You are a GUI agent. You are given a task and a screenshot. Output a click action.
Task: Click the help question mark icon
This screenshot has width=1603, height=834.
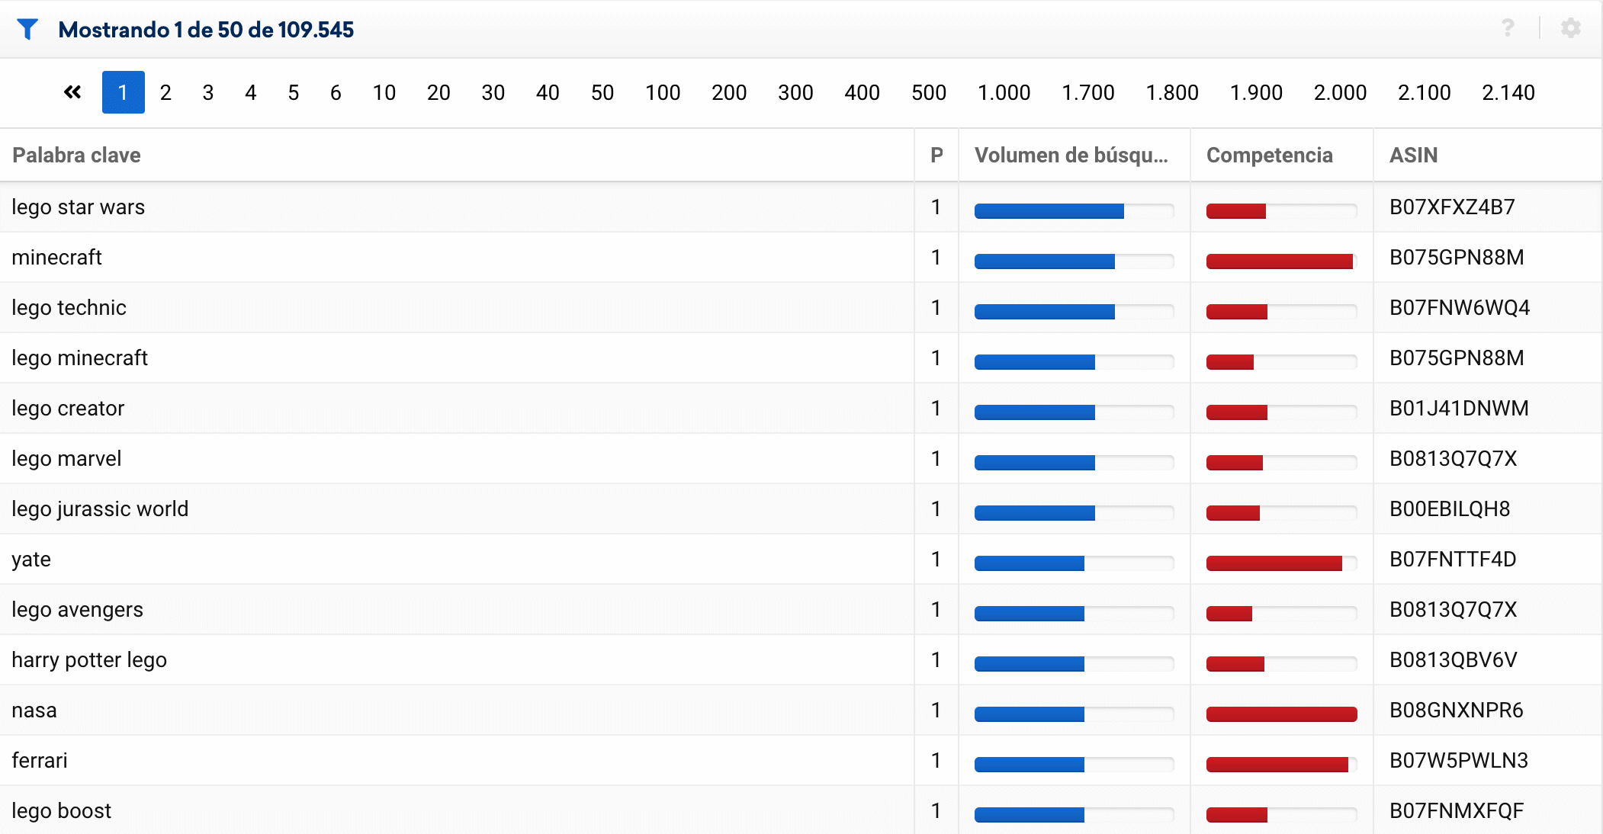click(x=1508, y=28)
